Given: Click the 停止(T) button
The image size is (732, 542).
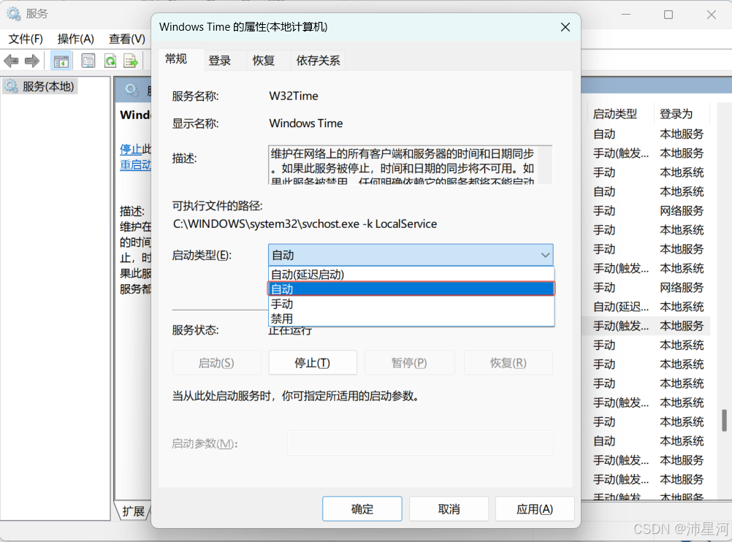Looking at the screenshot, I should (313, 363).
